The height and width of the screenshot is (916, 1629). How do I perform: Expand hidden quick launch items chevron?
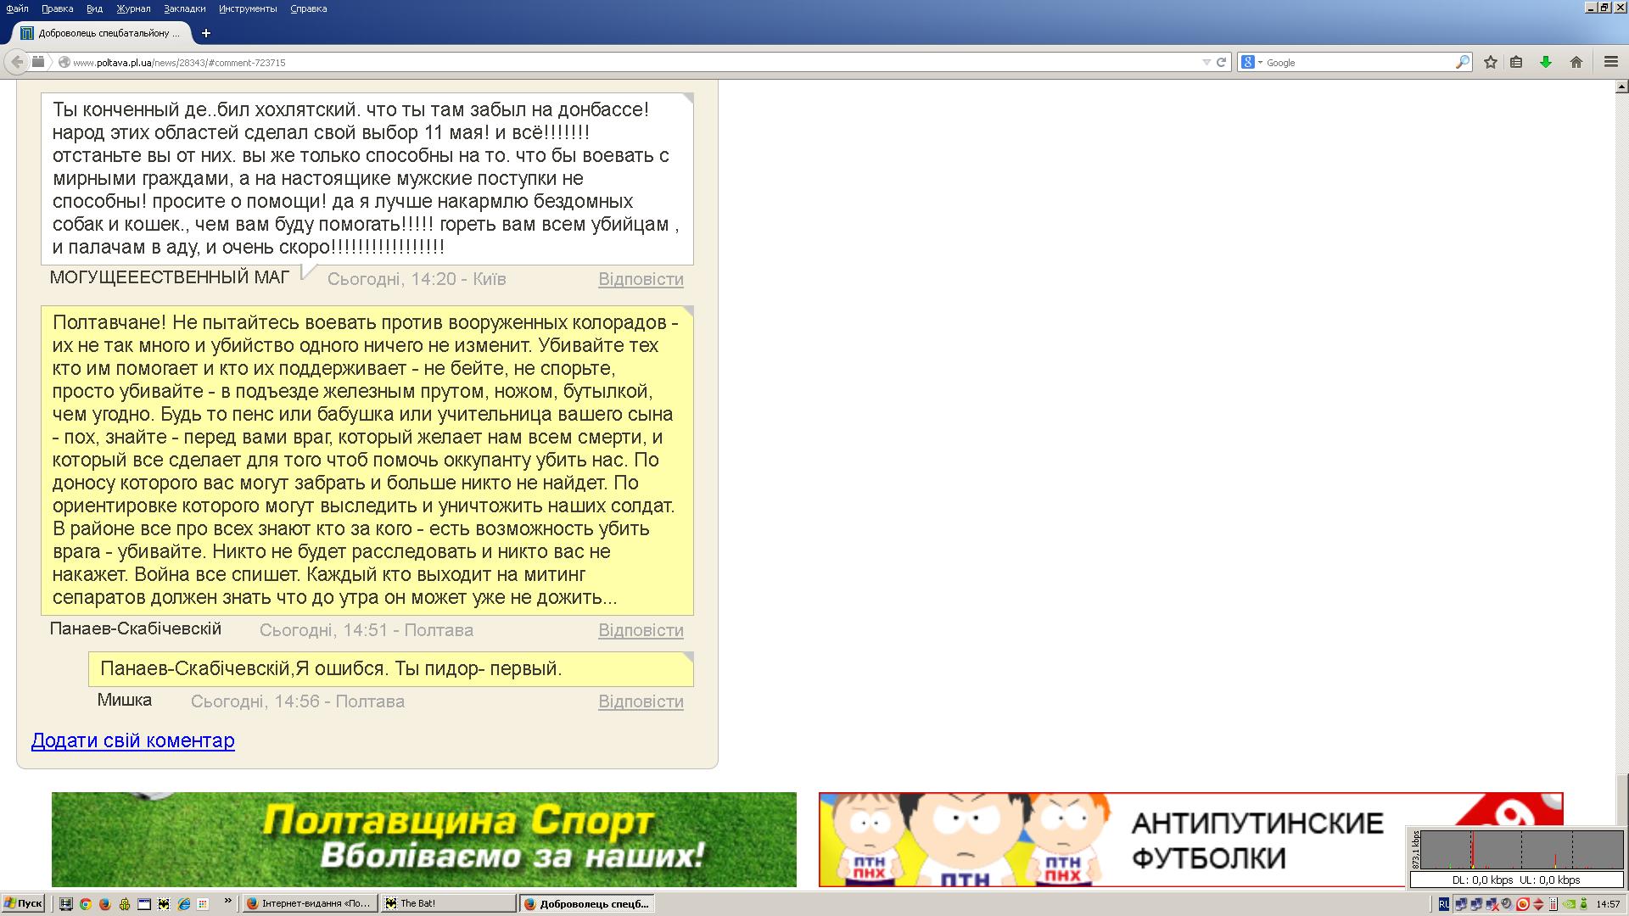coord(227,902)
